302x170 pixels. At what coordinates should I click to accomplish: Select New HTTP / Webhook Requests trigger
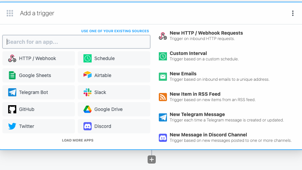(x=206, y=36)
